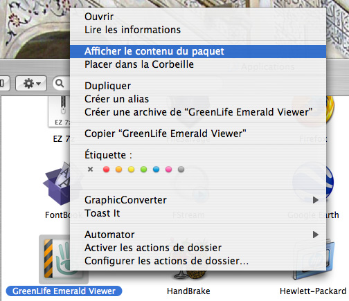Select the EZ 7z app icon
The width and height of the screenshot is (349, 301).
pos(59,111)
